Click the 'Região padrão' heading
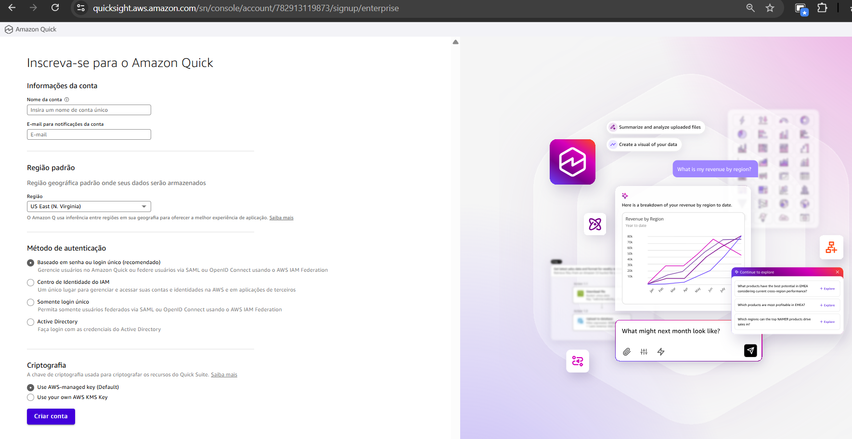Screen dimensions: 852x439 pos(51,168)
